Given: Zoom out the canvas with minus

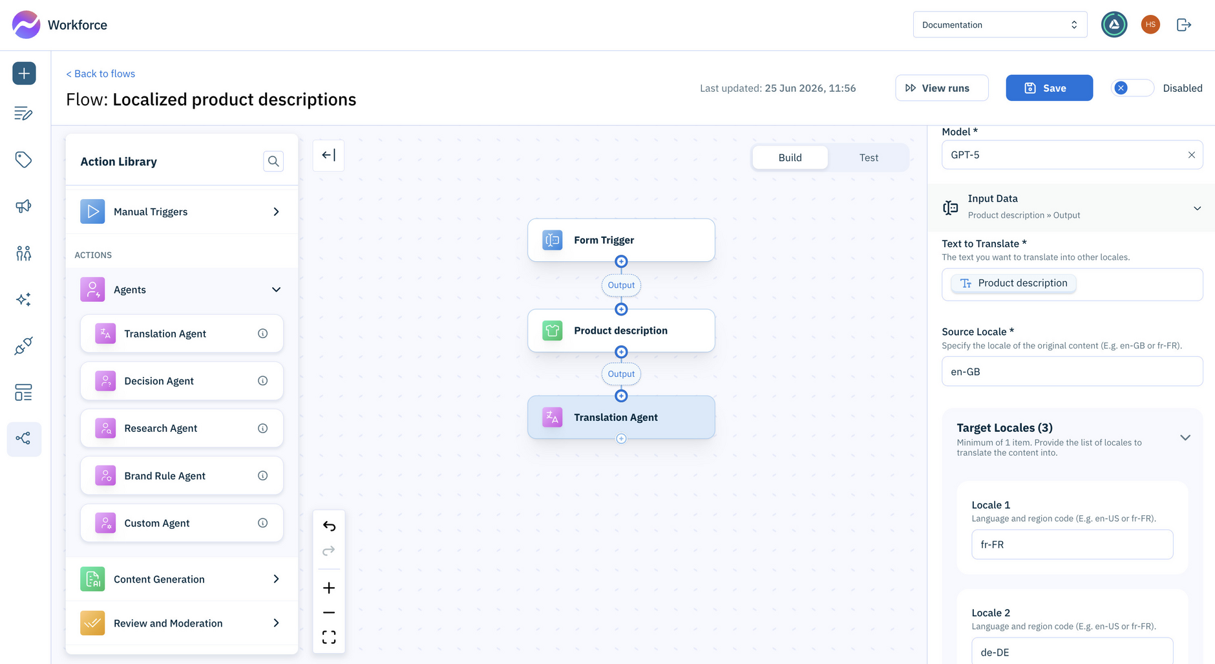Looking at the screenshot, I should (x=329, y=612).
